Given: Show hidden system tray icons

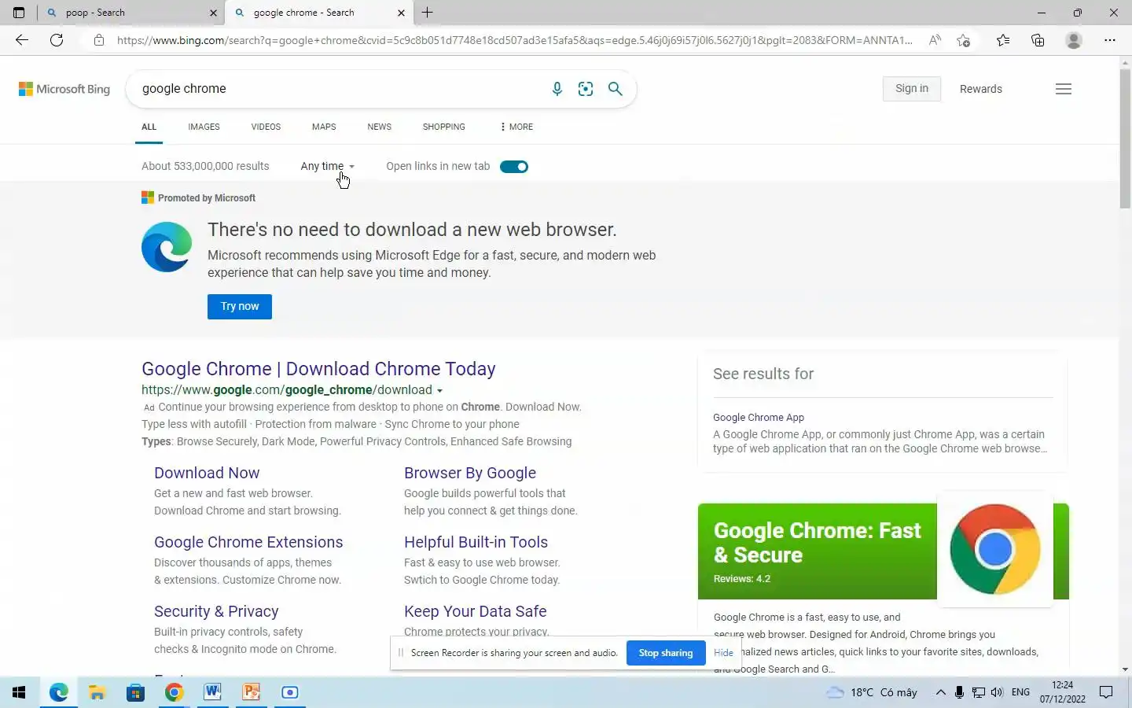Looking at the screenshot, I should [x=940, y=692].
